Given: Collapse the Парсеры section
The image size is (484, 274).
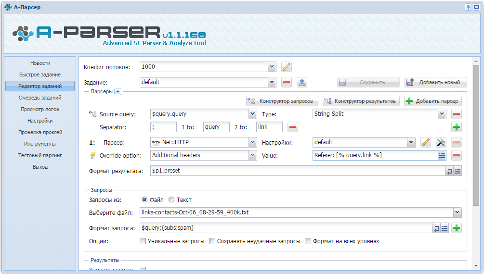Looking at the screenshot, I should tap(118, 91).
